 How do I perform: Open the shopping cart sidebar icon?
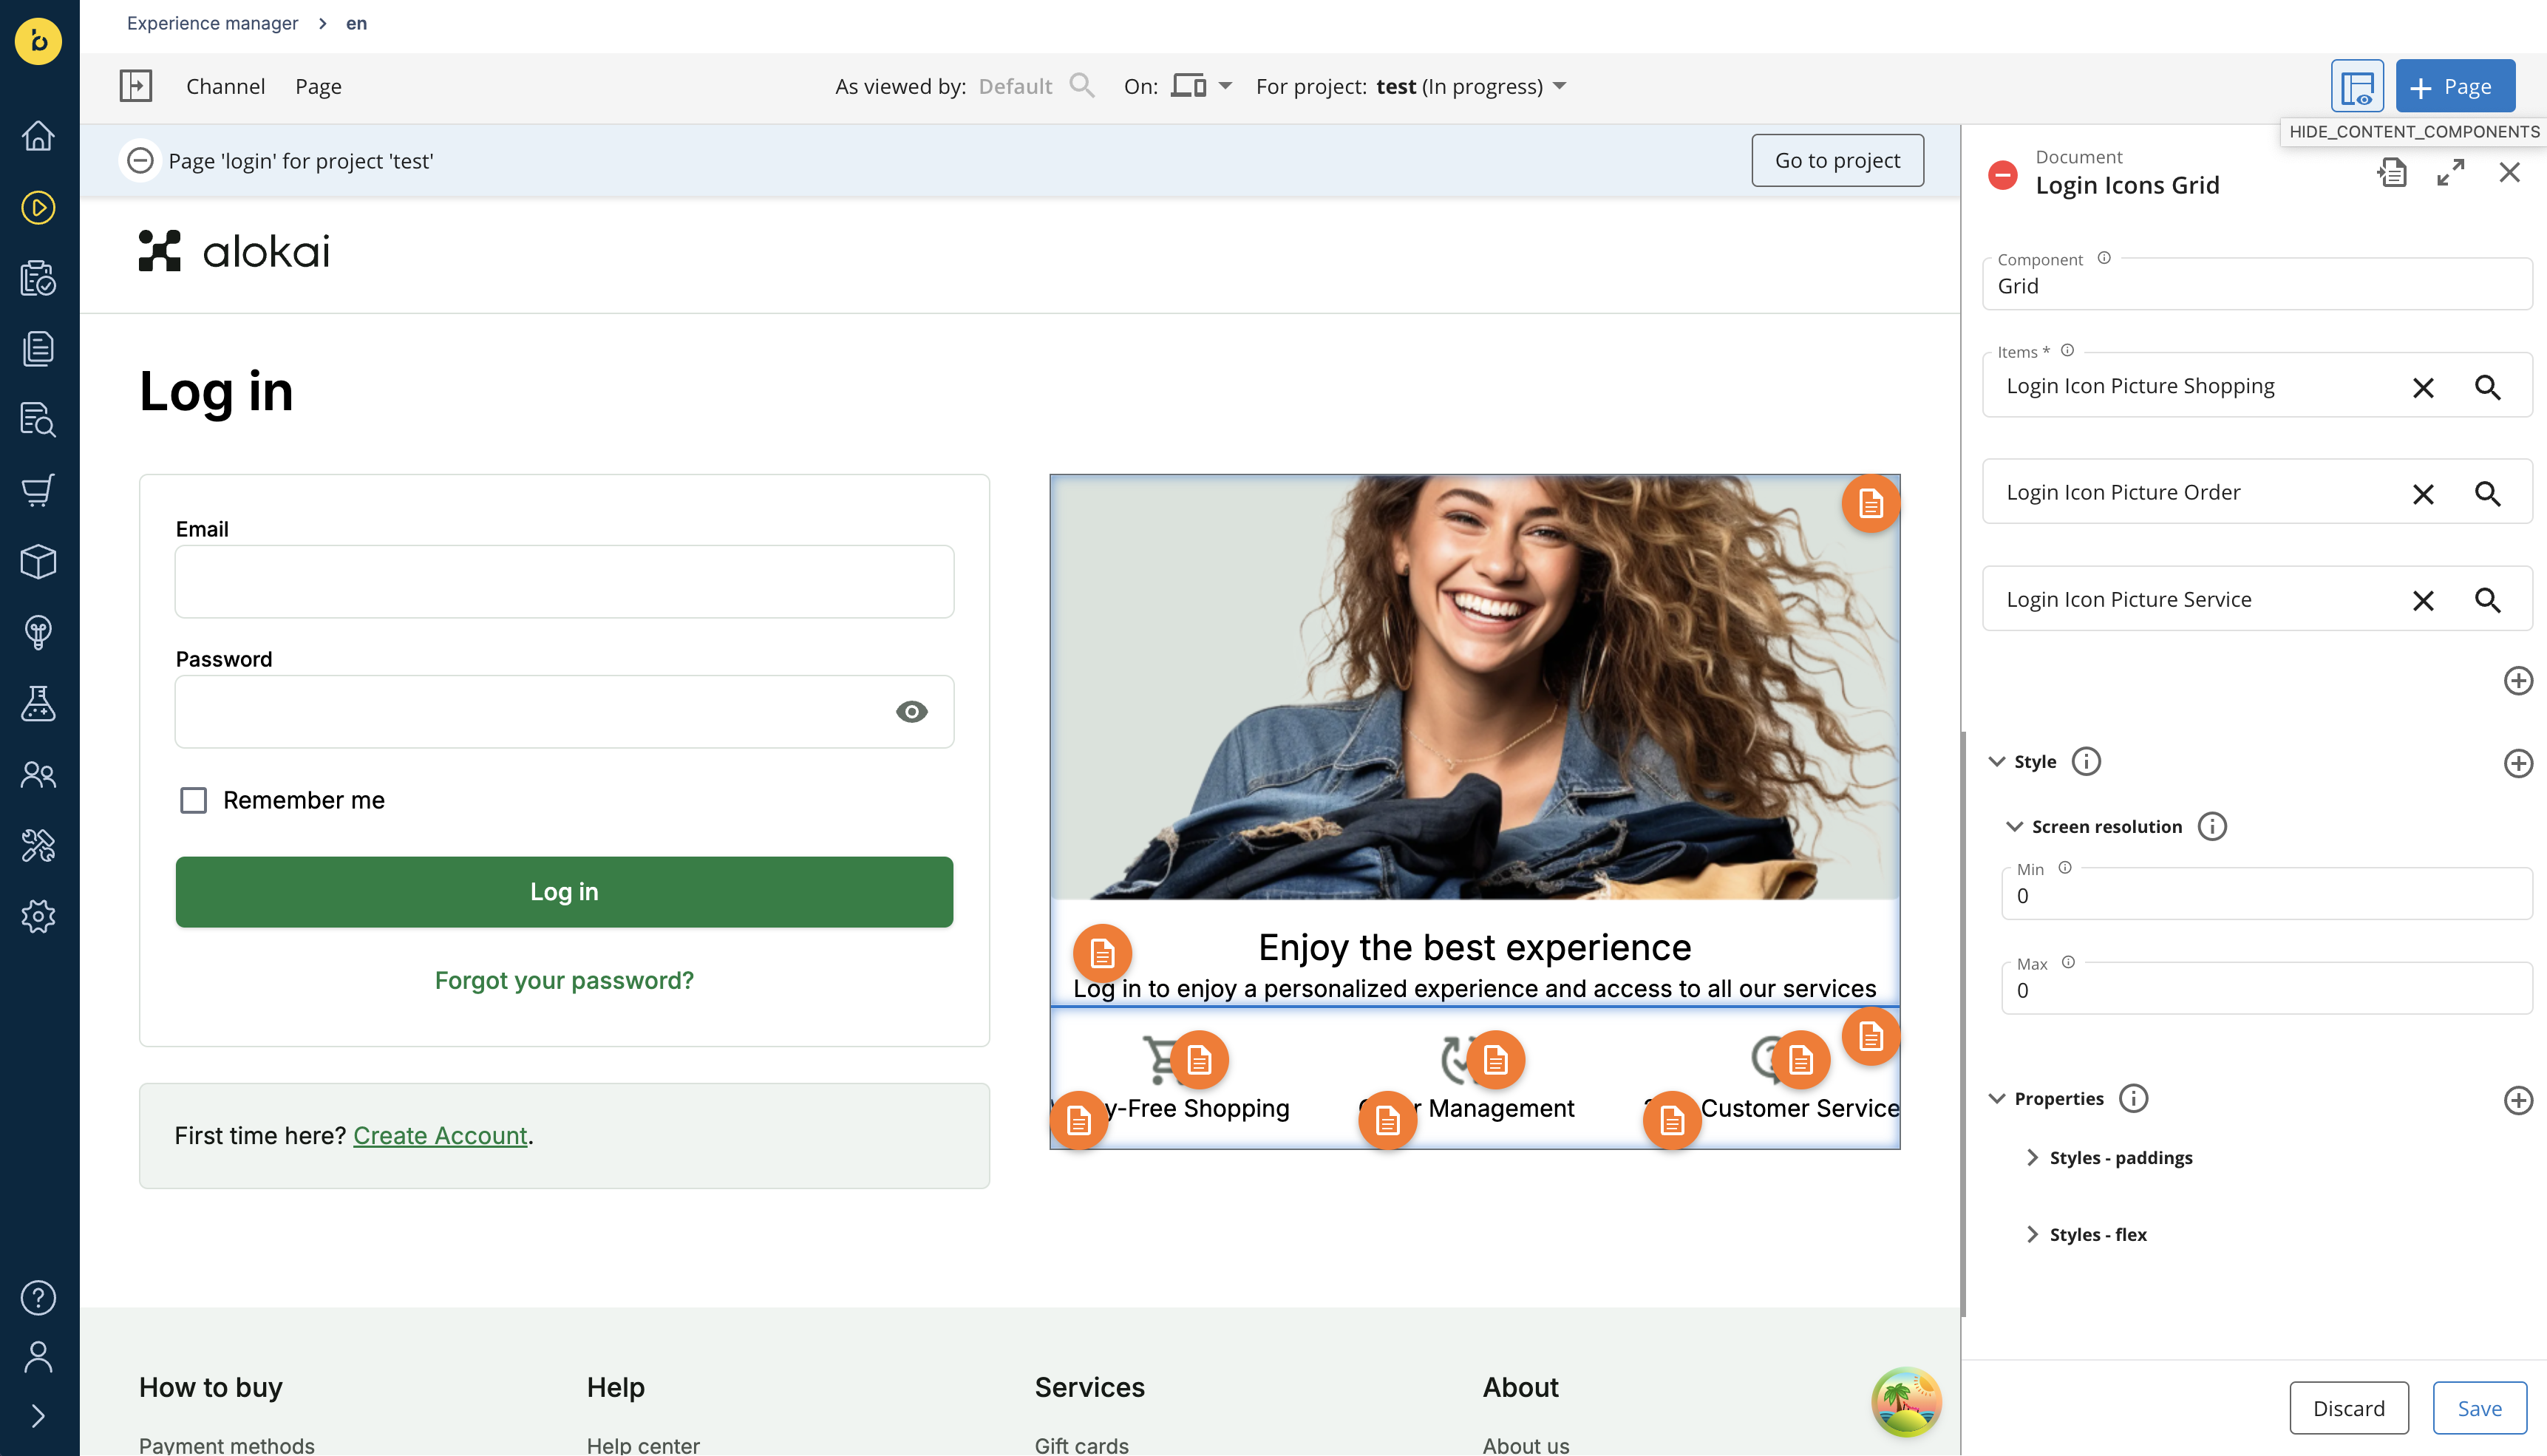tap(38, 490)
